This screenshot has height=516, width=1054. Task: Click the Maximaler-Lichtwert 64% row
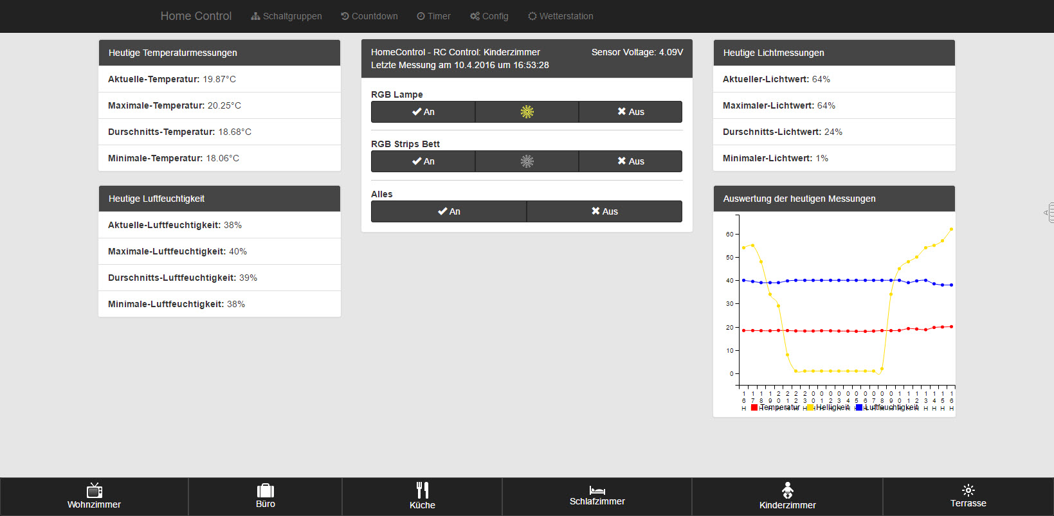tap(834, 105)
